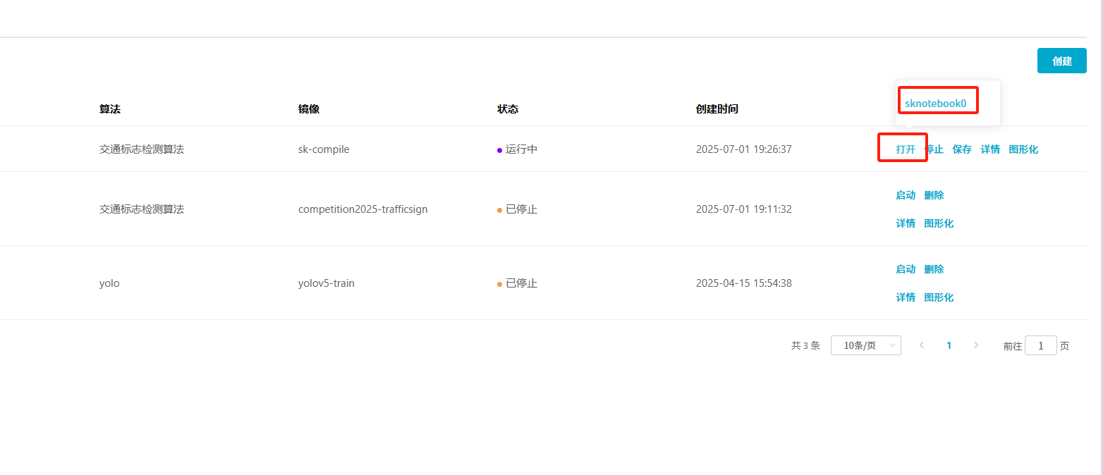Open 图形化 for the competition2025-trafficsign row
Viewport: 1103px width, 475px height.
tap(939, 223)
